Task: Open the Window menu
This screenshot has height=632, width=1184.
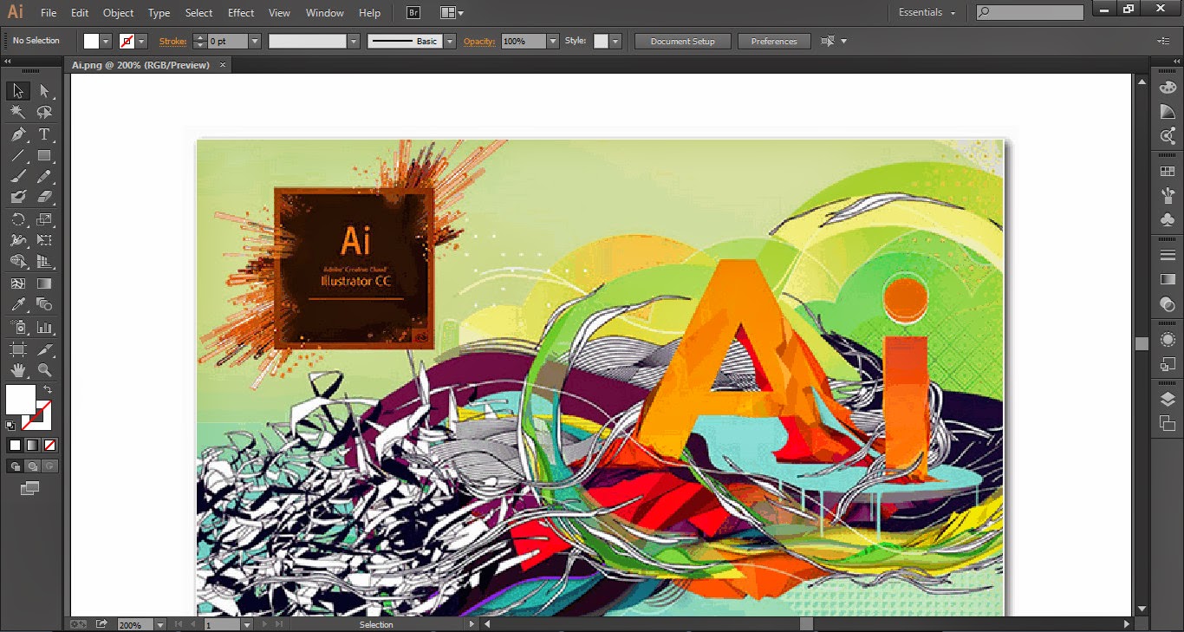Action: coord(324,13)
